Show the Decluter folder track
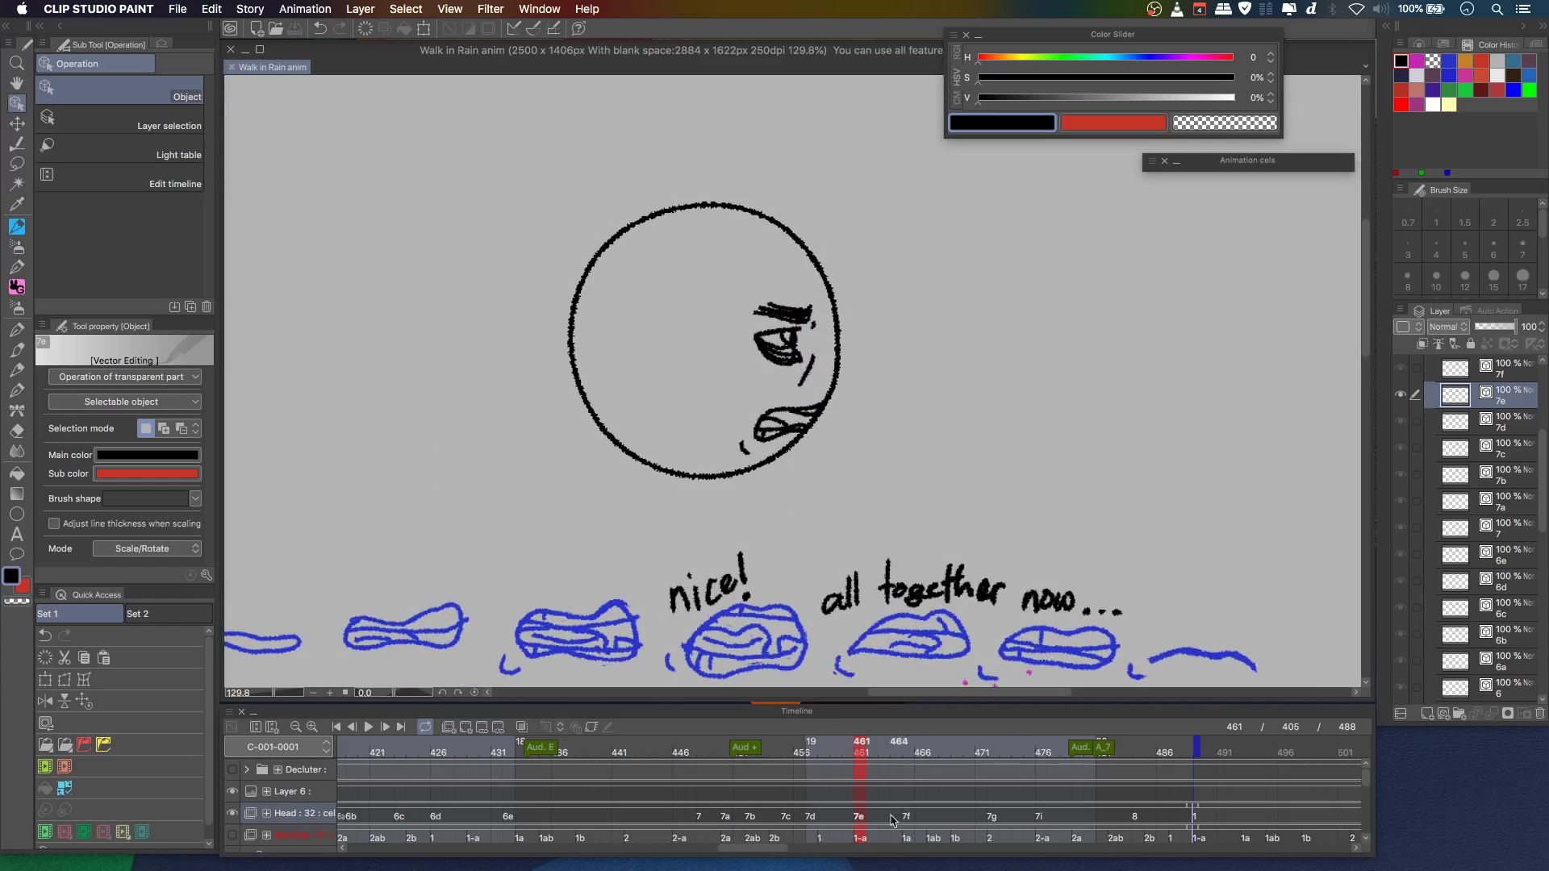The image size is (1549, 871). coord(232,769)
